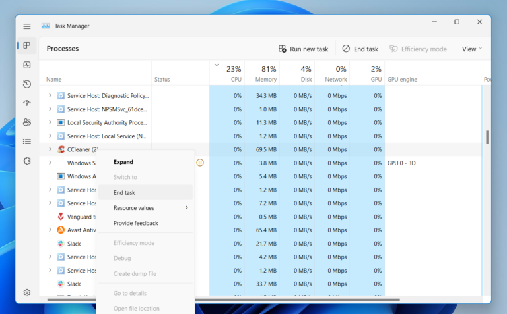Click Create dump file in context menu

pos(145,273)
